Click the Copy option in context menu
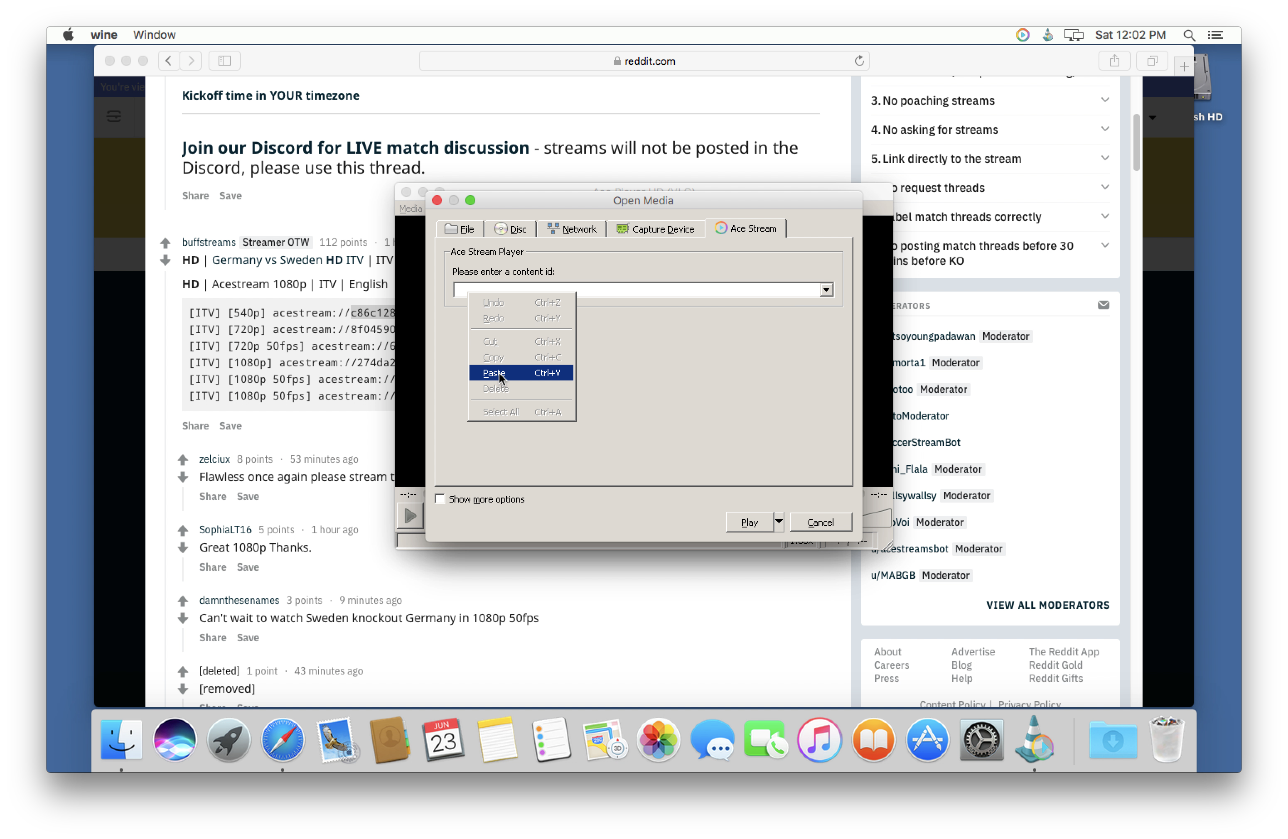Image resolution: width=1288 pixels, height=839 pixels. [x=492, y=357]
